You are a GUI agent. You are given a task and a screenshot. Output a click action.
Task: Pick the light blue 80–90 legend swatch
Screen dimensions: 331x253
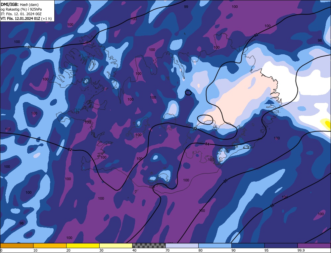point(215,246)
